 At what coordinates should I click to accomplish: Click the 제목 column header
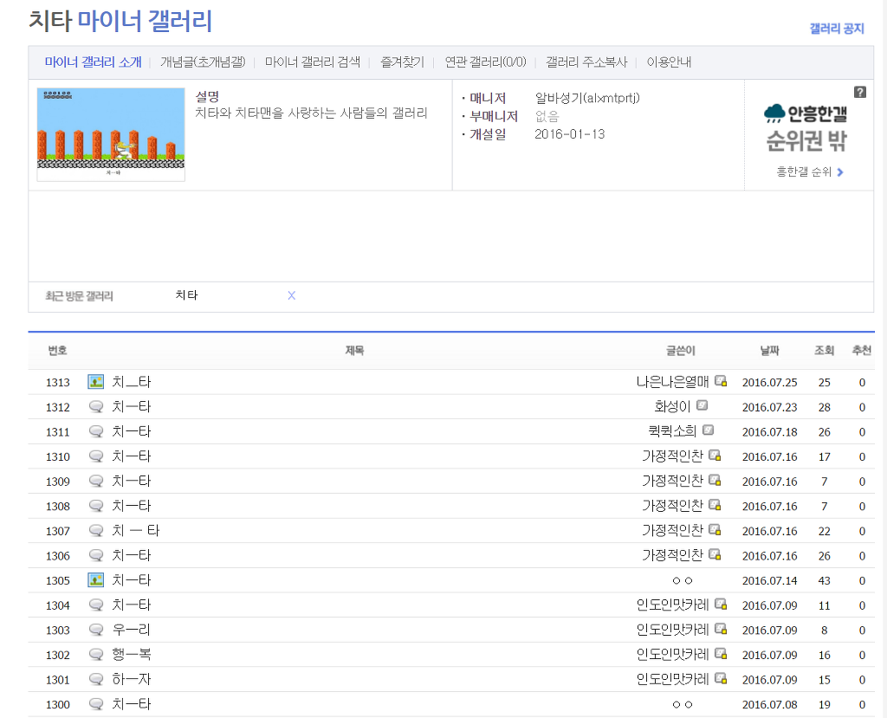pos(354,351)
